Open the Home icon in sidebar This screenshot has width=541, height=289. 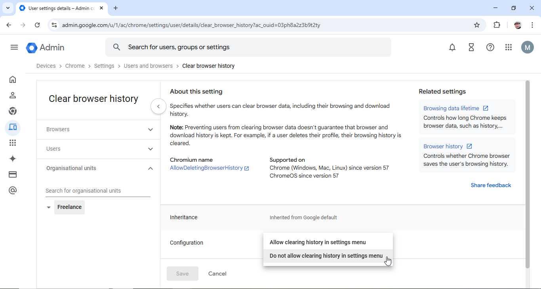click(x=13, y=79)
